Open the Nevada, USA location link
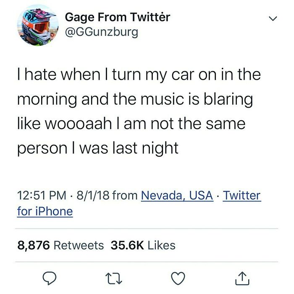The image size is (294, 294). click(x=177, y=195)
